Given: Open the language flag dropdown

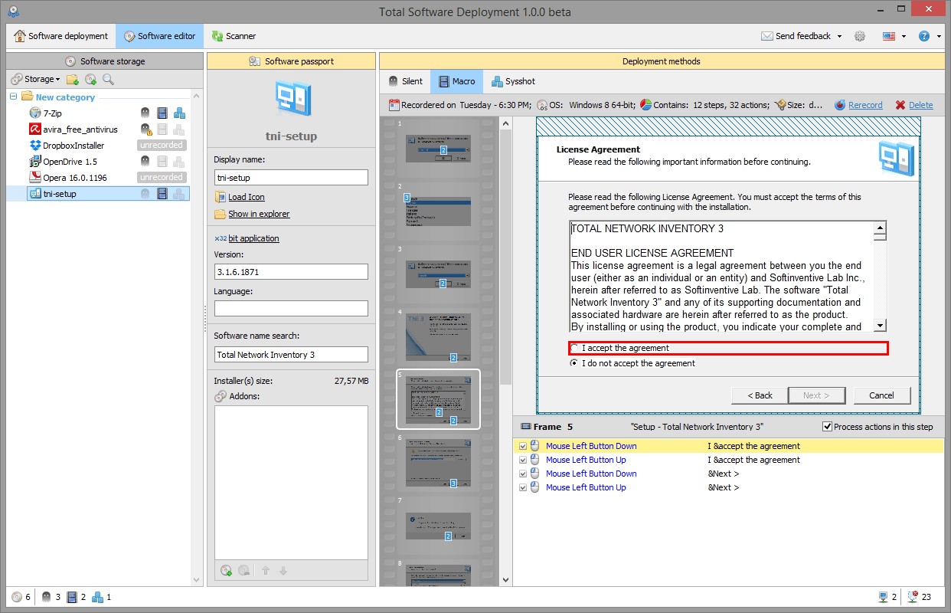Looking at the screenshot, I should [x=894, y=36].
